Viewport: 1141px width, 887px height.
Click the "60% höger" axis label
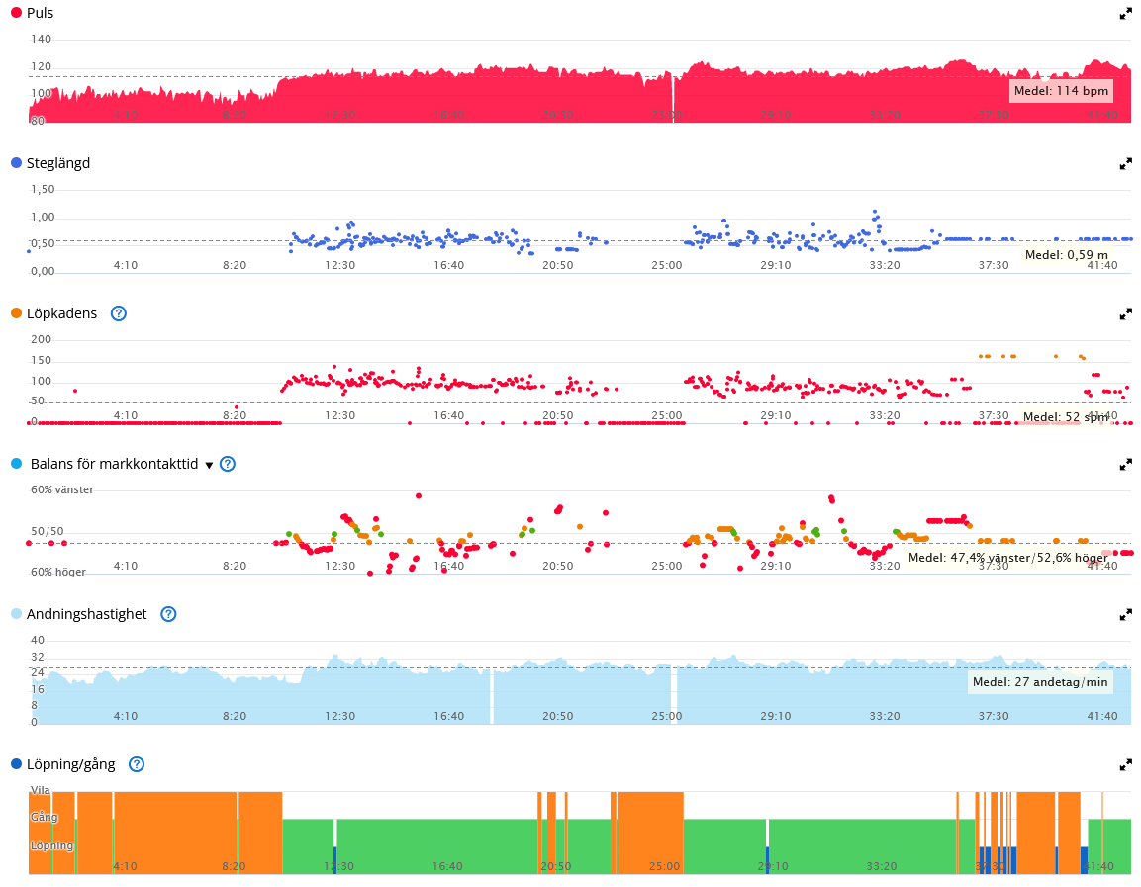(58, 573)
